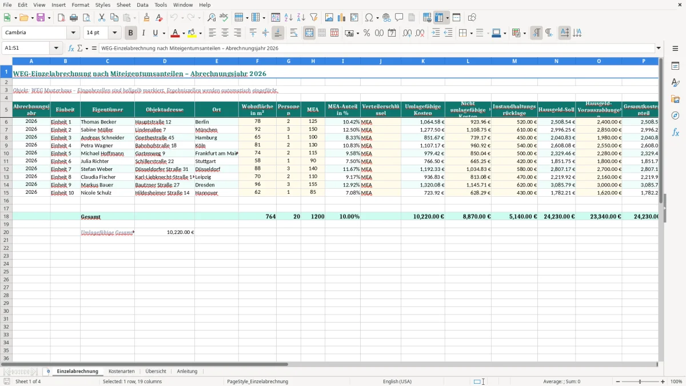Click the Insert Chart icon
Screen dimensions: 686x386
coord(342,18)
